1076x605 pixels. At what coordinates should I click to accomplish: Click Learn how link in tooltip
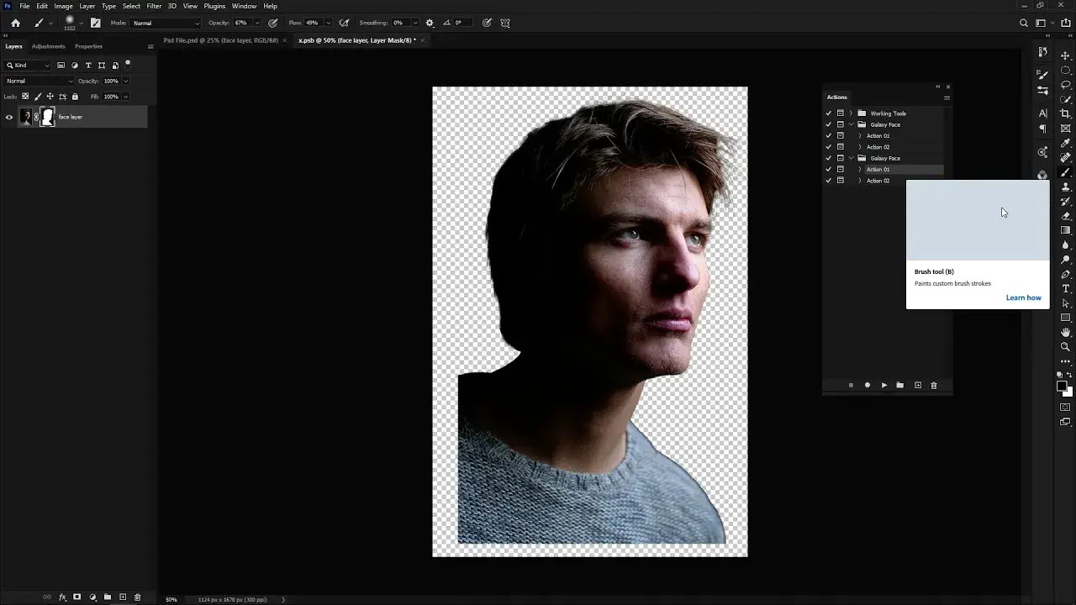1023,297
